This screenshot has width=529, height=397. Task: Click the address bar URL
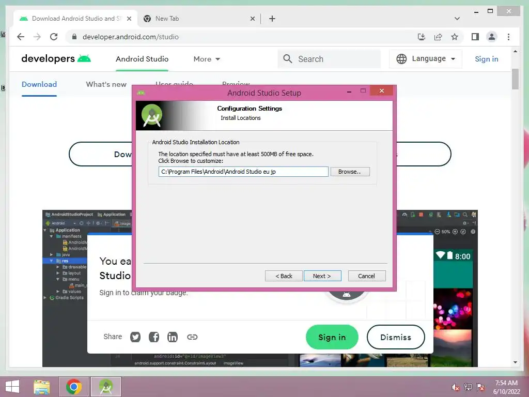(131, 37)
